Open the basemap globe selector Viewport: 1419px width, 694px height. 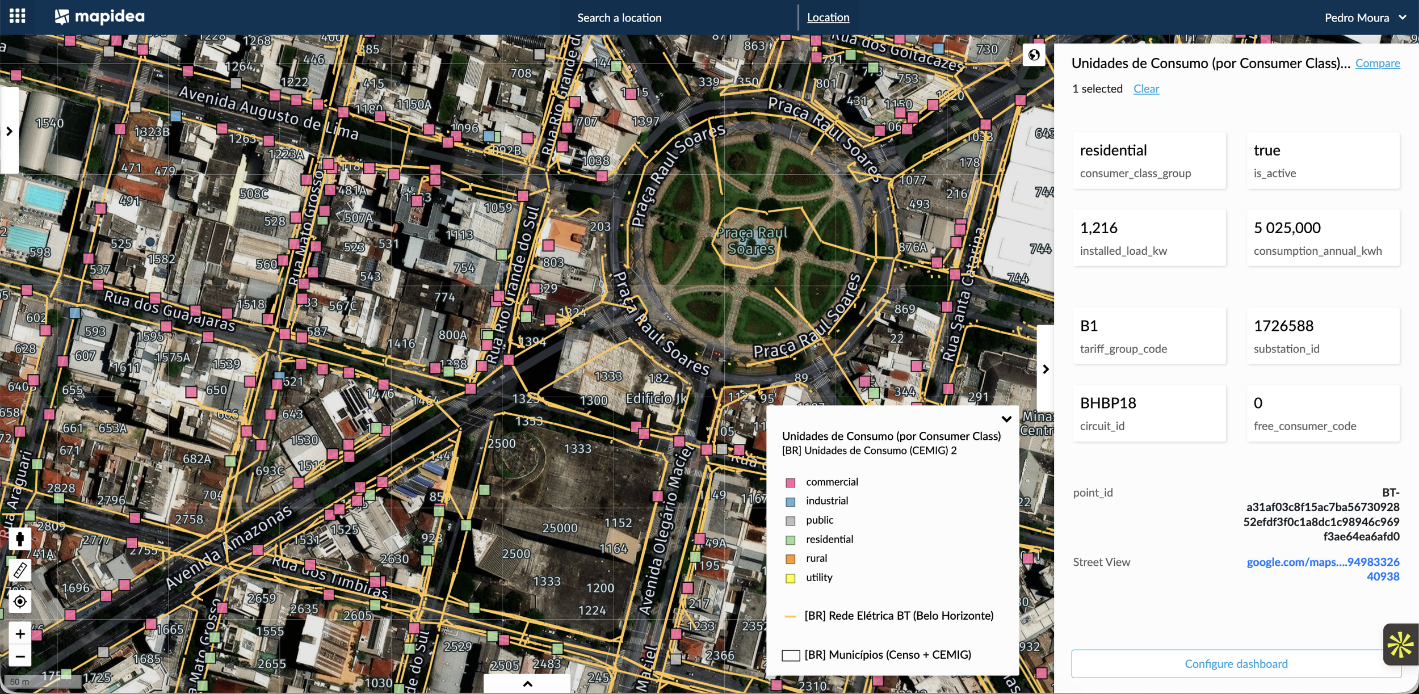(x=1034, y=55)
